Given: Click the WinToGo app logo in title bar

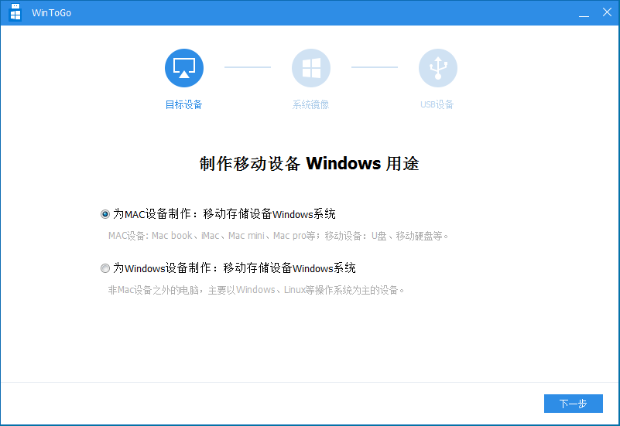Looking at the screenshot, I should pos(15,12).
